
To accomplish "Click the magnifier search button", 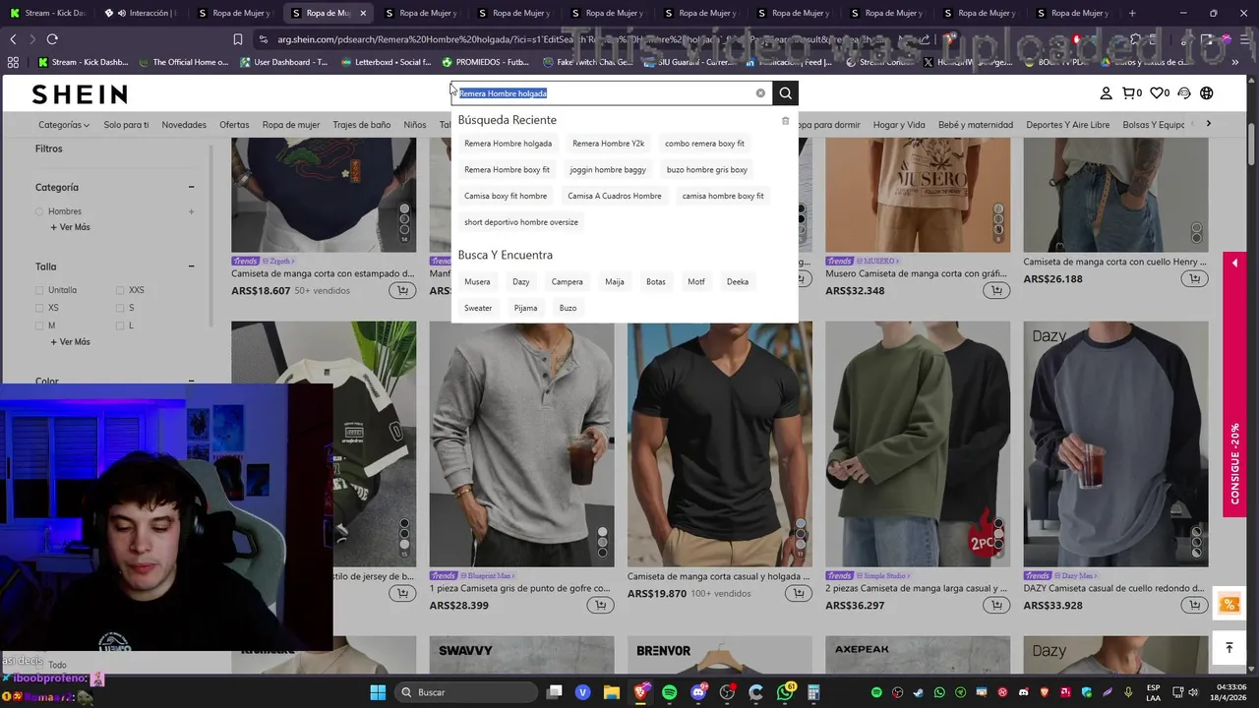I will coord(785,93).
